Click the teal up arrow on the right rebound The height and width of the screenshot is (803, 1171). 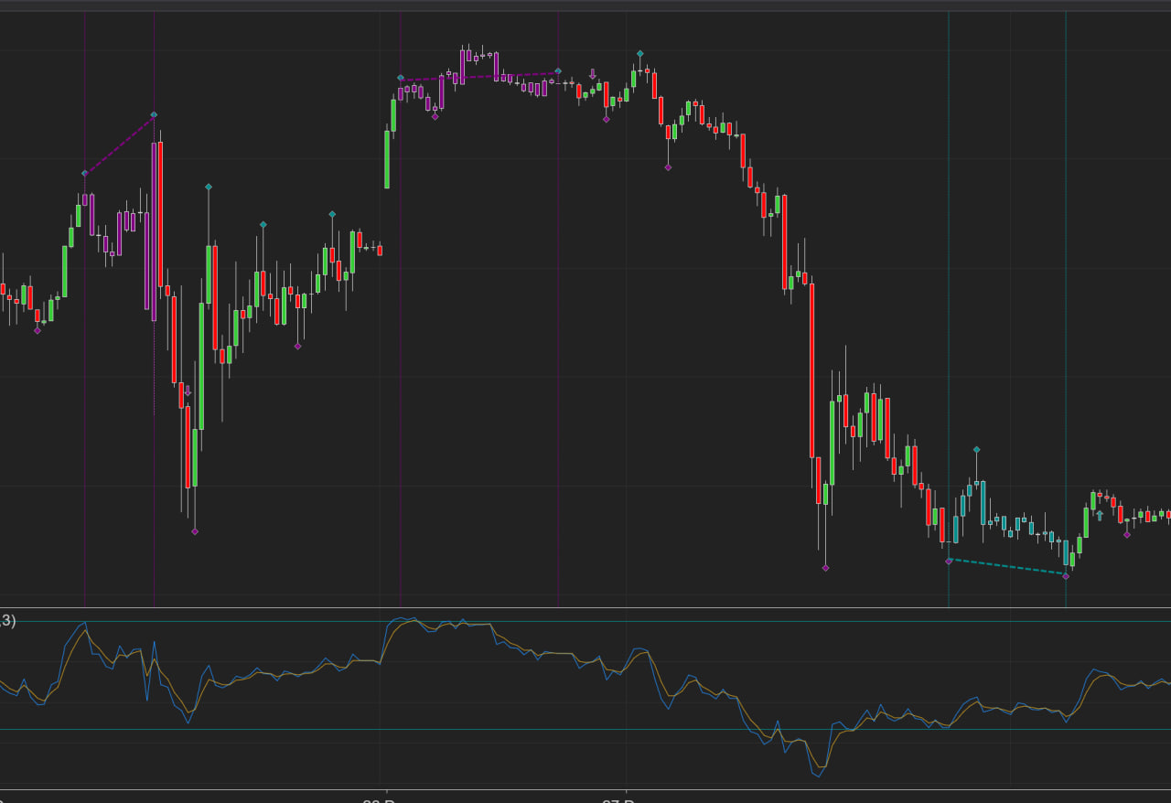pos(1100,515)
